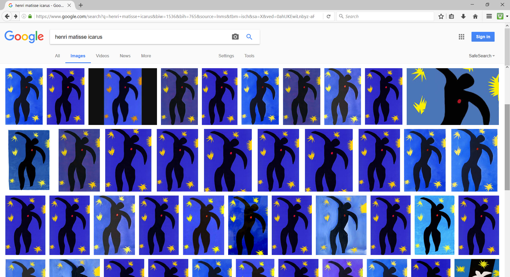Show the search Tools options

pos(249,56)
